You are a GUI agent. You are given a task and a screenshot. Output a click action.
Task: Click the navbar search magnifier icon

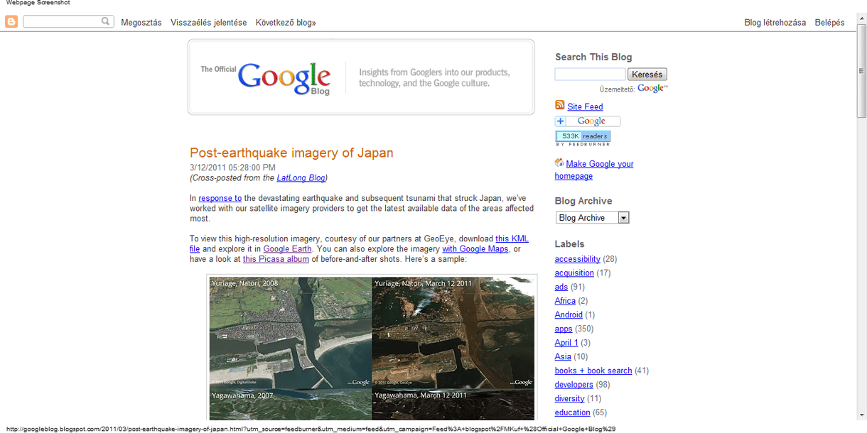106,21
